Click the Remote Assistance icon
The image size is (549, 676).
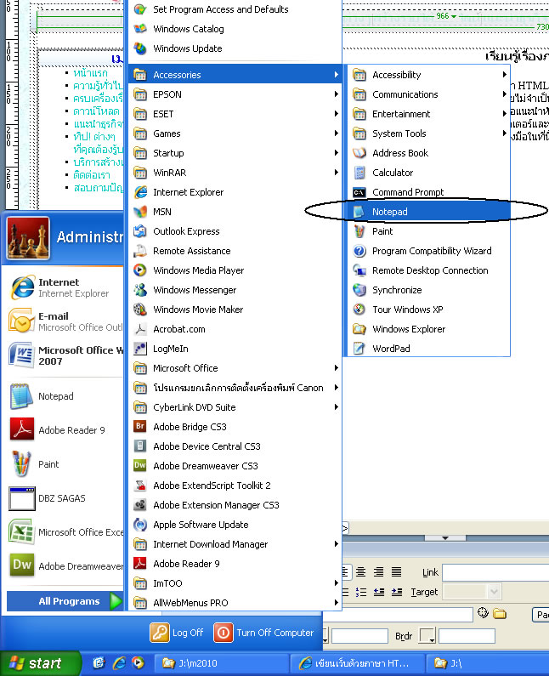click(x=140, y=251)
